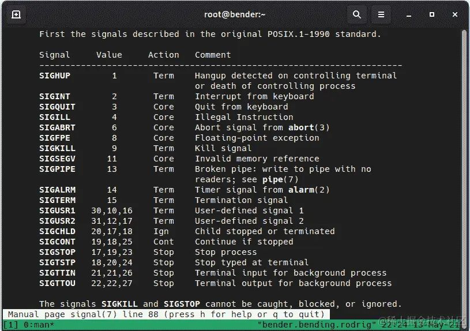Image resolution: width=470 pixels, height=331 pixels.
Task: Select the SIGPIPE signal name
Action: coord(57,169)
